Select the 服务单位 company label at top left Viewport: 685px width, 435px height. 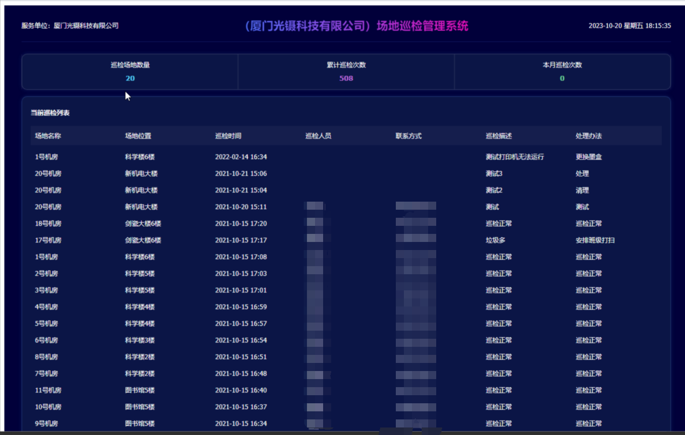point(70,26)
